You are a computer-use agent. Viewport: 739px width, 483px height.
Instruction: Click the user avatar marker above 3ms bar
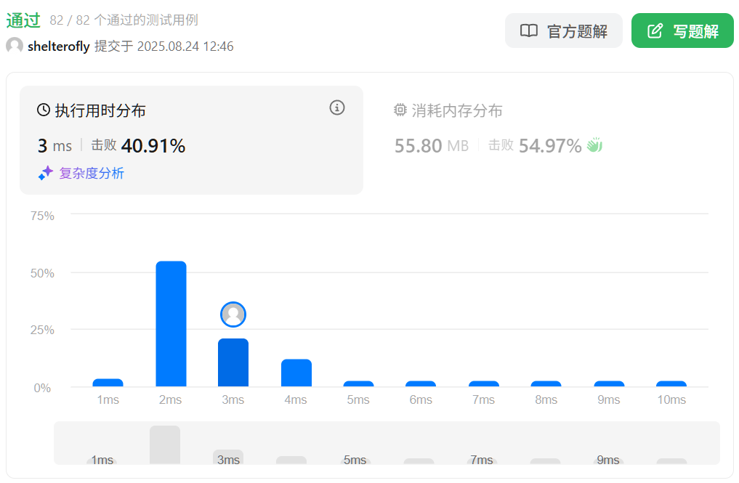[x=233, y=314]
